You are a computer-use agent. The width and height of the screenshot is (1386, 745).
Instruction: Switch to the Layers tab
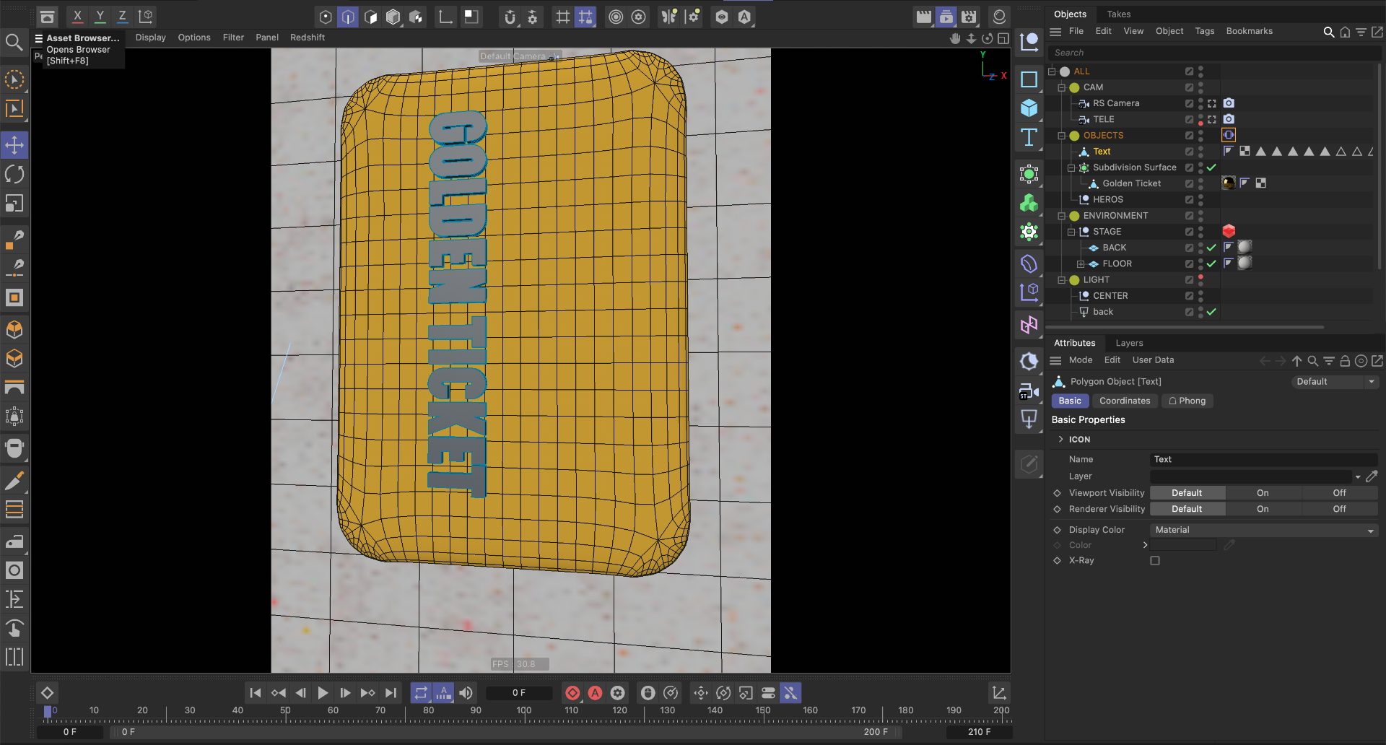(x=1129, y=343)
